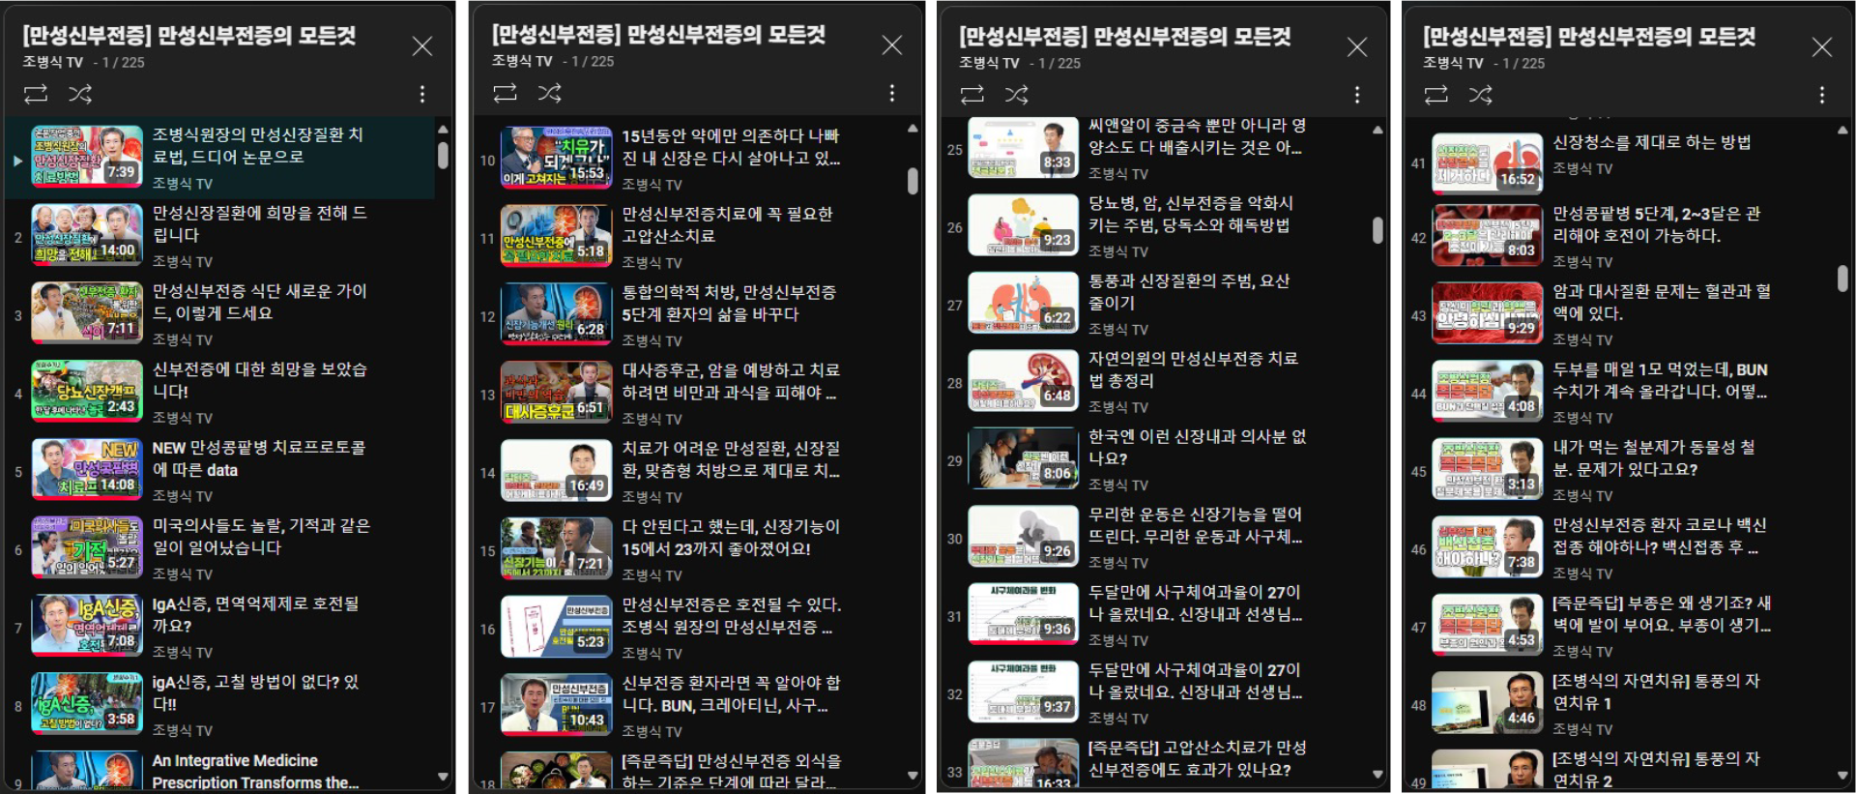Play '대사증후군, 암을 예방하고 치료하려면' title
Screen dimensions: 1856x794
tap(731, 381)
